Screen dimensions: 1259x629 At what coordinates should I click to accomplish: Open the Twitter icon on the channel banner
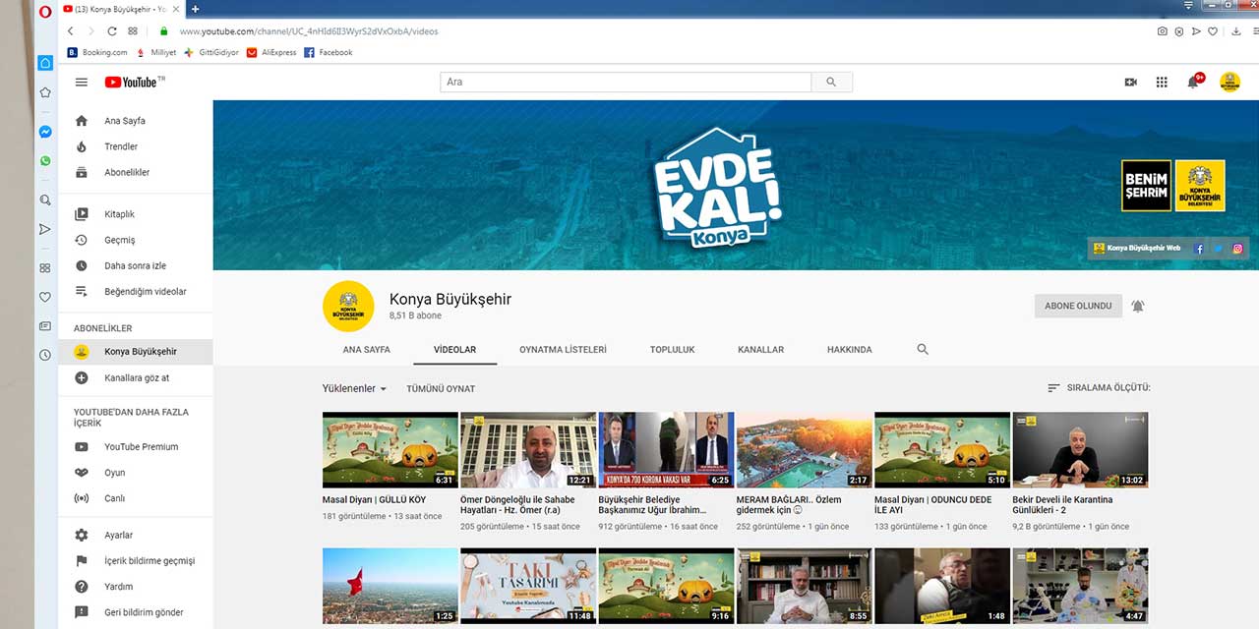(x=1218, y=249)
